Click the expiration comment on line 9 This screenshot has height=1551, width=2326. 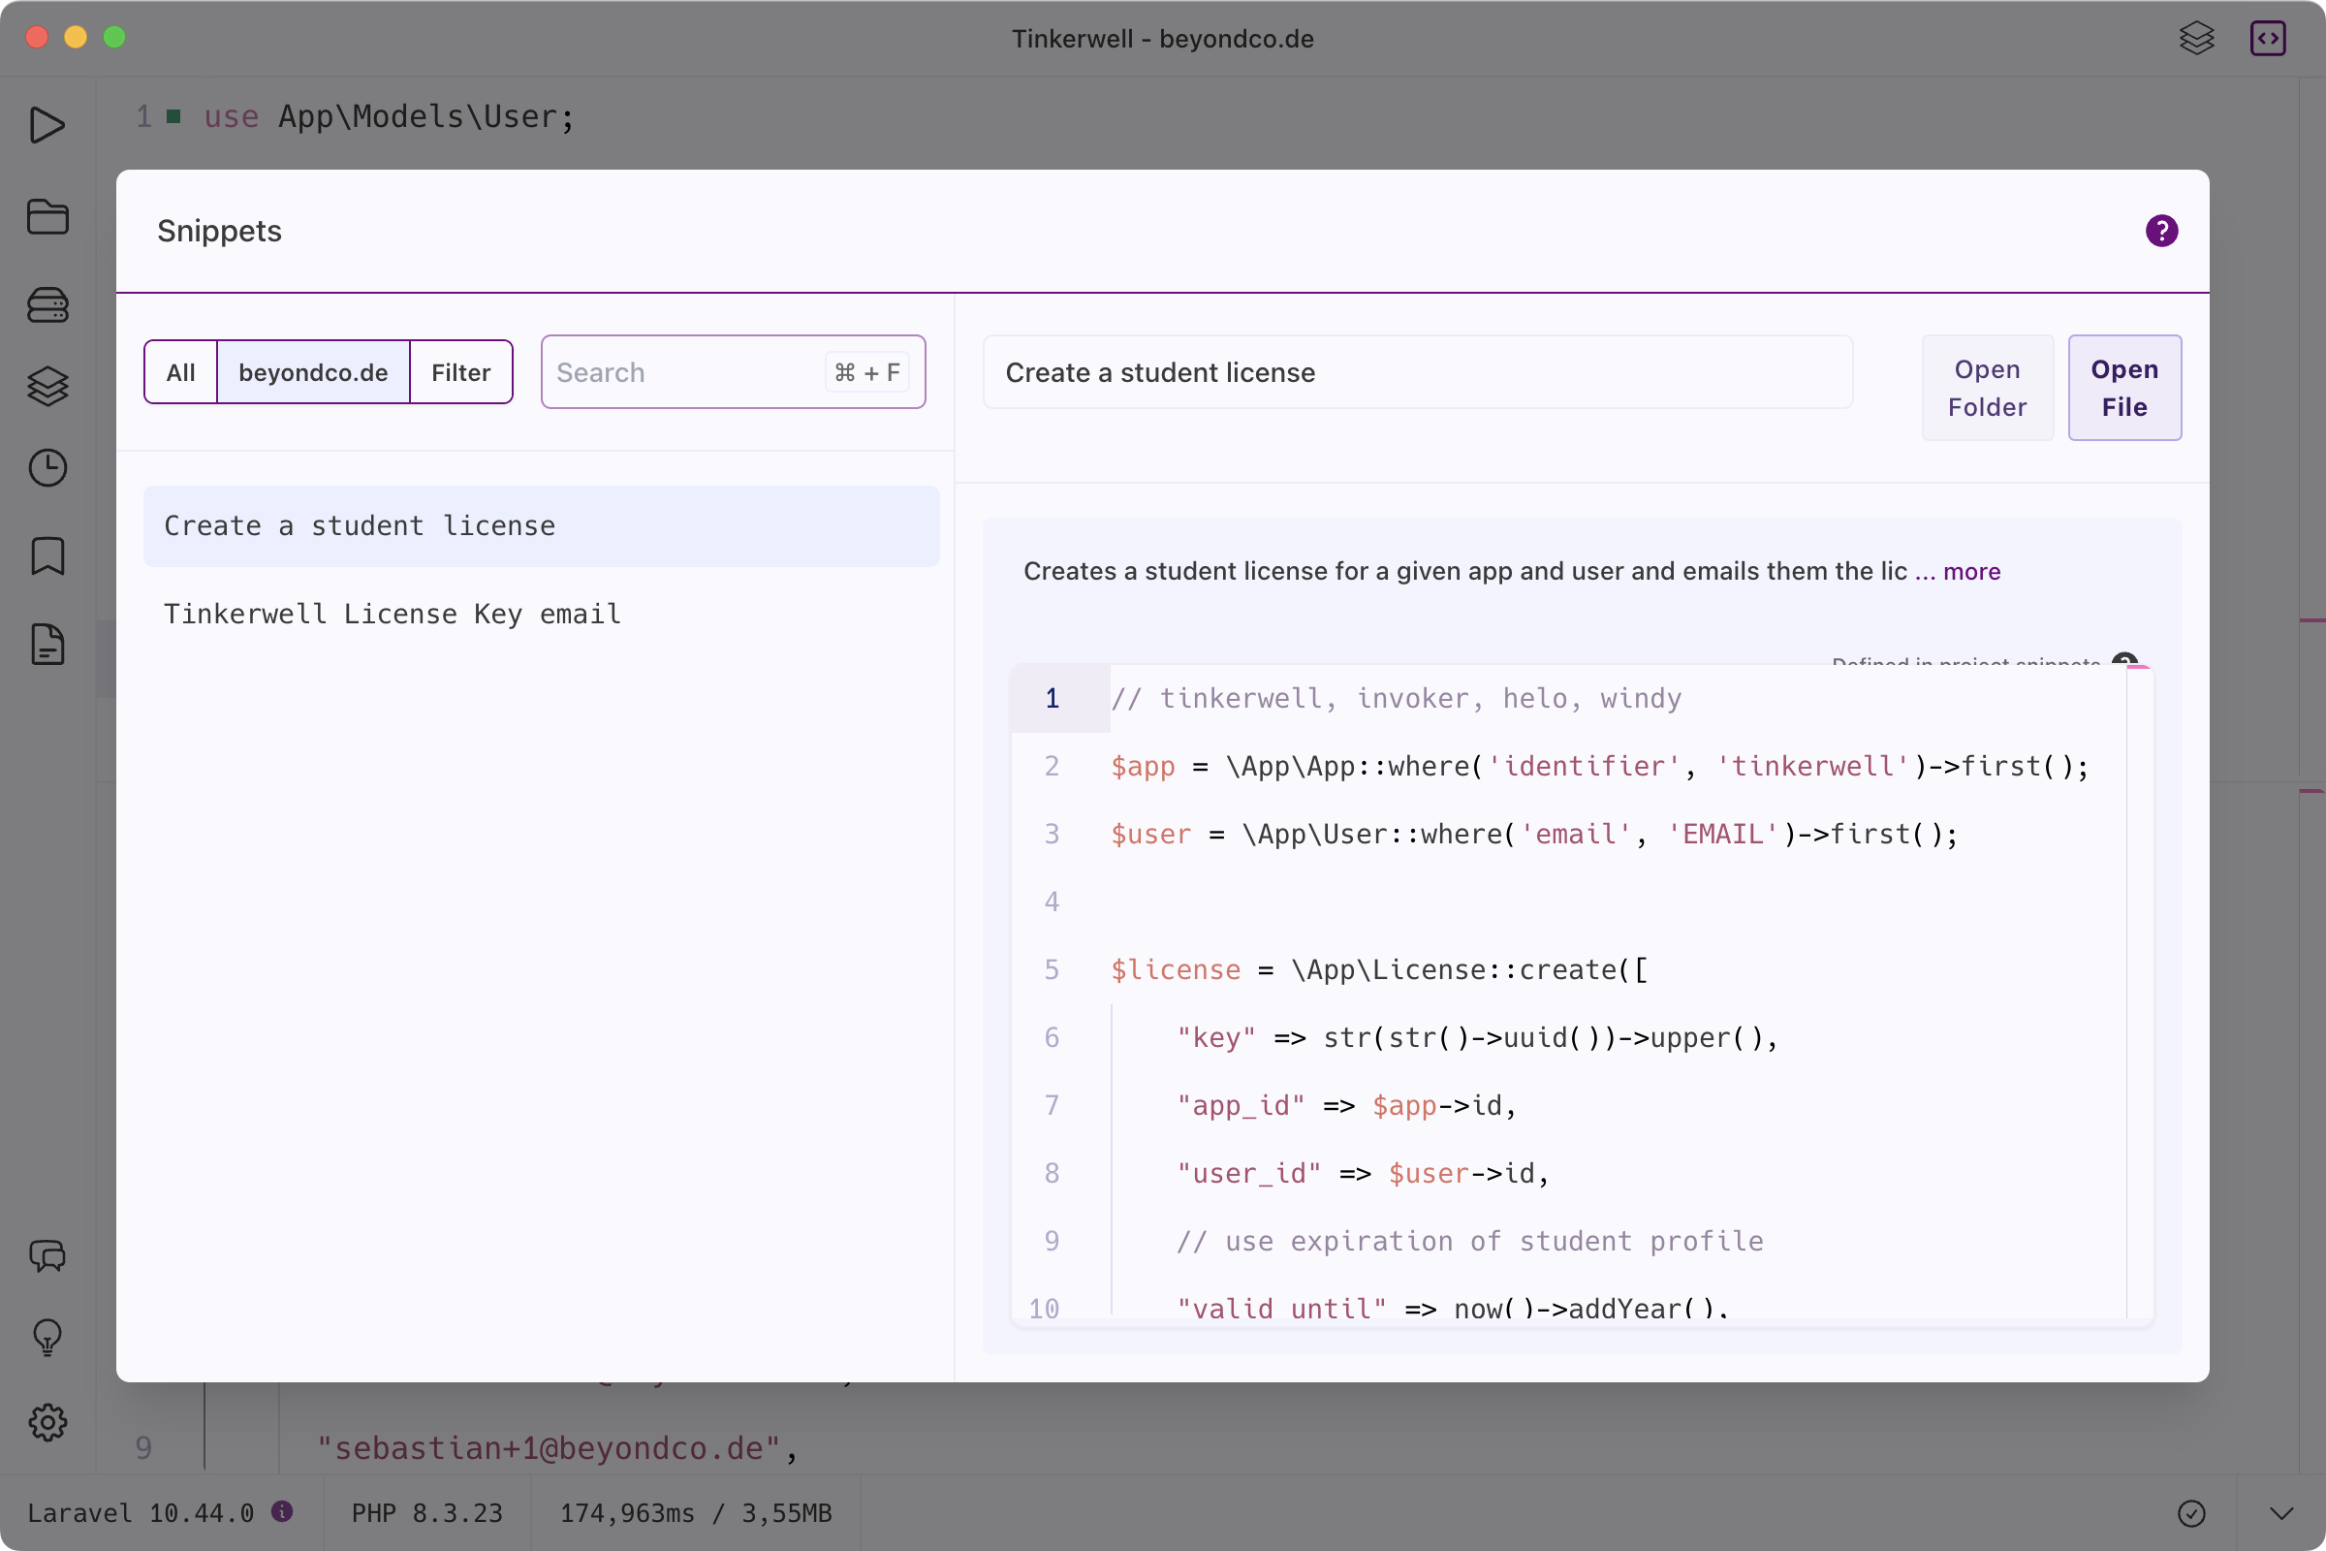click(x=1469, y=1241)
